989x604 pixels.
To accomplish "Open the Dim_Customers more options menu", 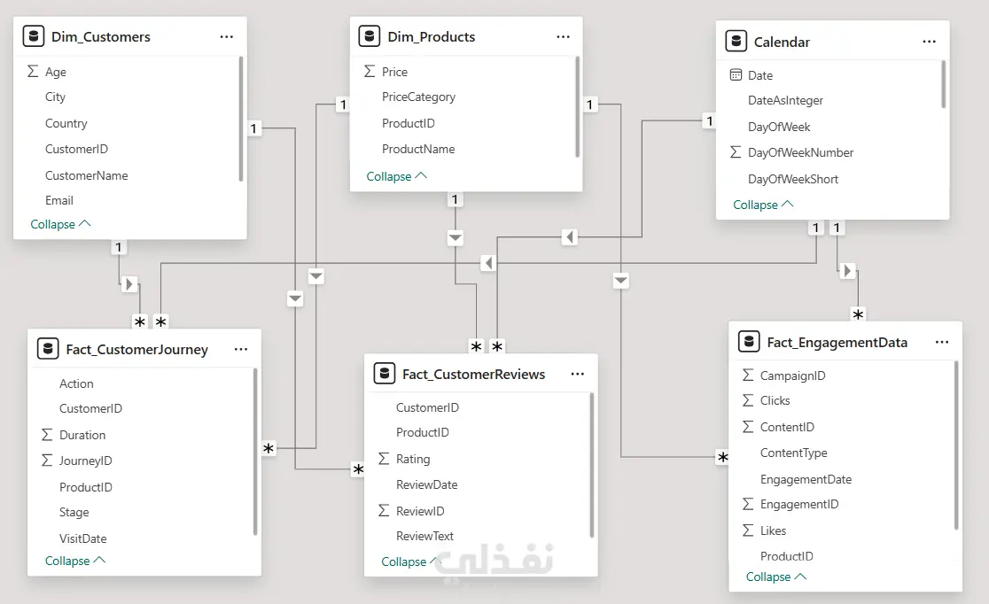I will [227, 37].
